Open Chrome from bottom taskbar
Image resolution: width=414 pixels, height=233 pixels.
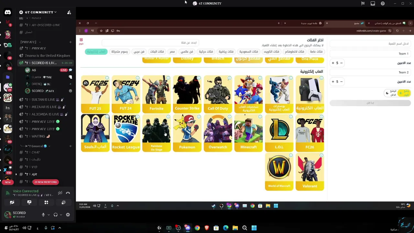[197, 228]
